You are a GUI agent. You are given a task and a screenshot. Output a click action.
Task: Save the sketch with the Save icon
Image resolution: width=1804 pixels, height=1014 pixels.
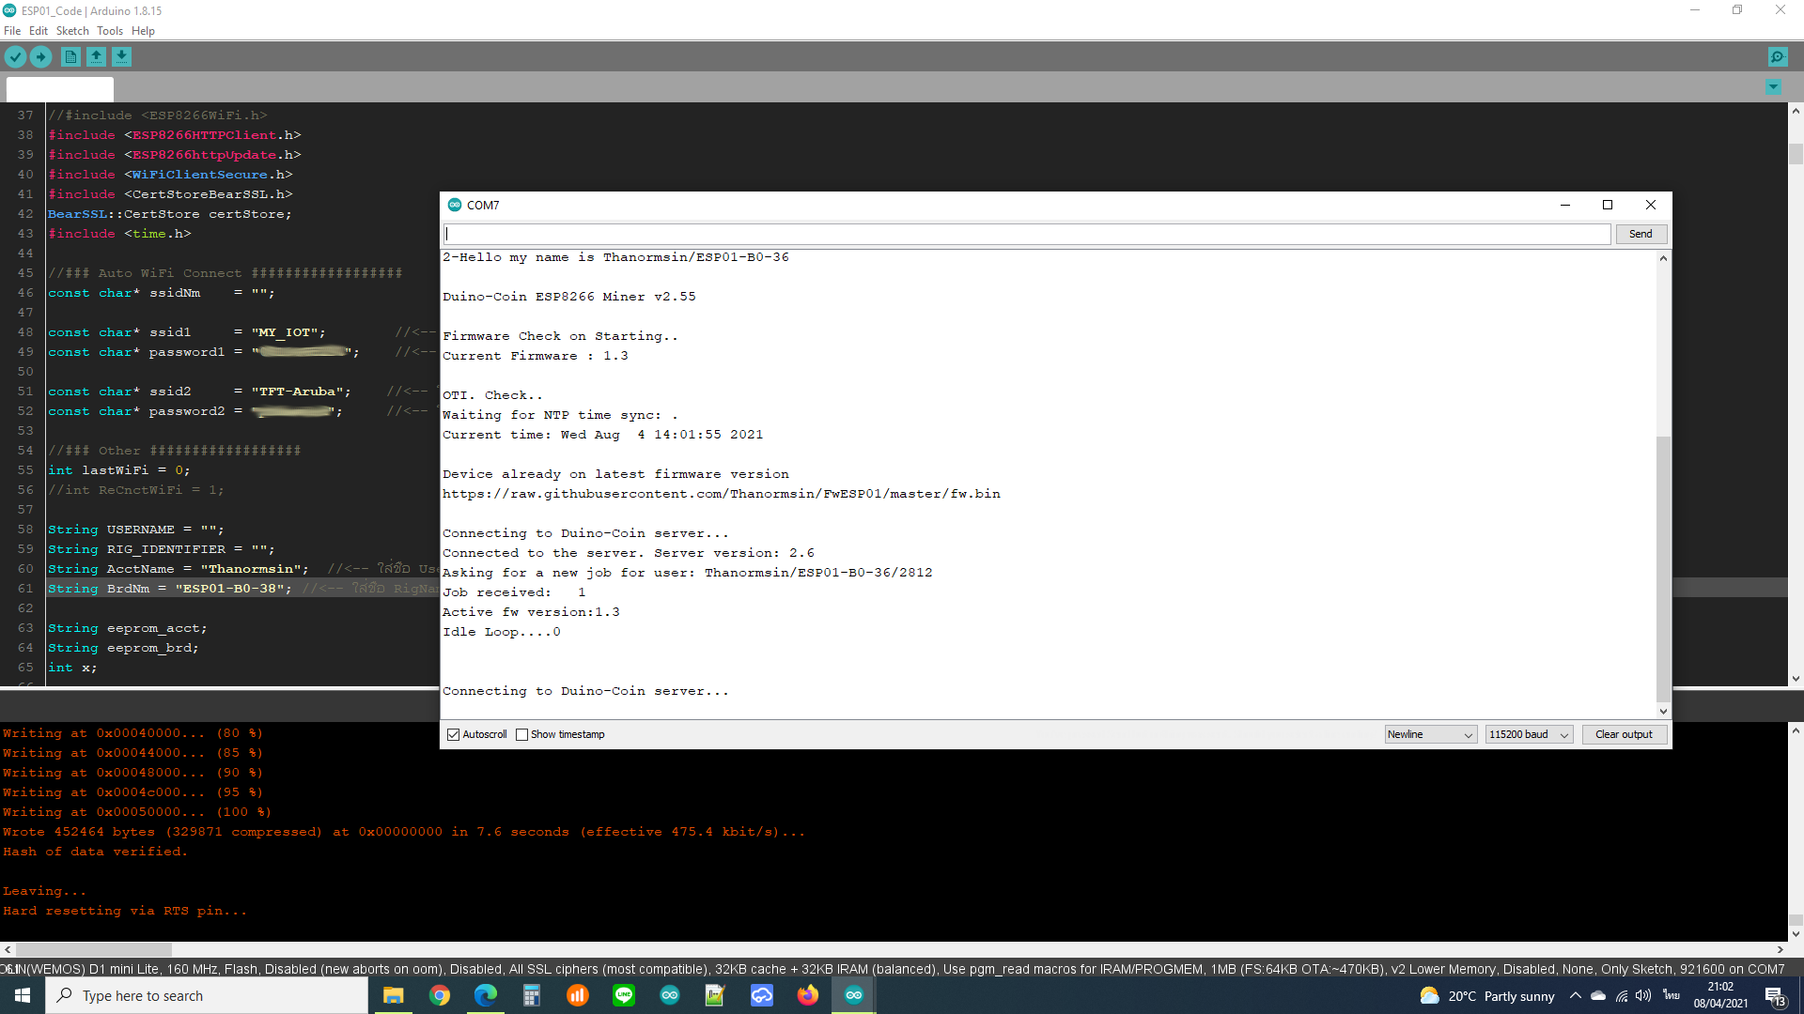coord(121,57)
